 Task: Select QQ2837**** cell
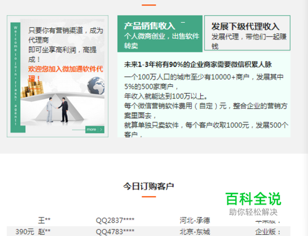pyautogui.click(x=115, y=221)
